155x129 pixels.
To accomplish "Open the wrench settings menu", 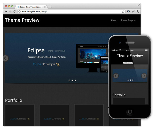I will click(138, 11).
